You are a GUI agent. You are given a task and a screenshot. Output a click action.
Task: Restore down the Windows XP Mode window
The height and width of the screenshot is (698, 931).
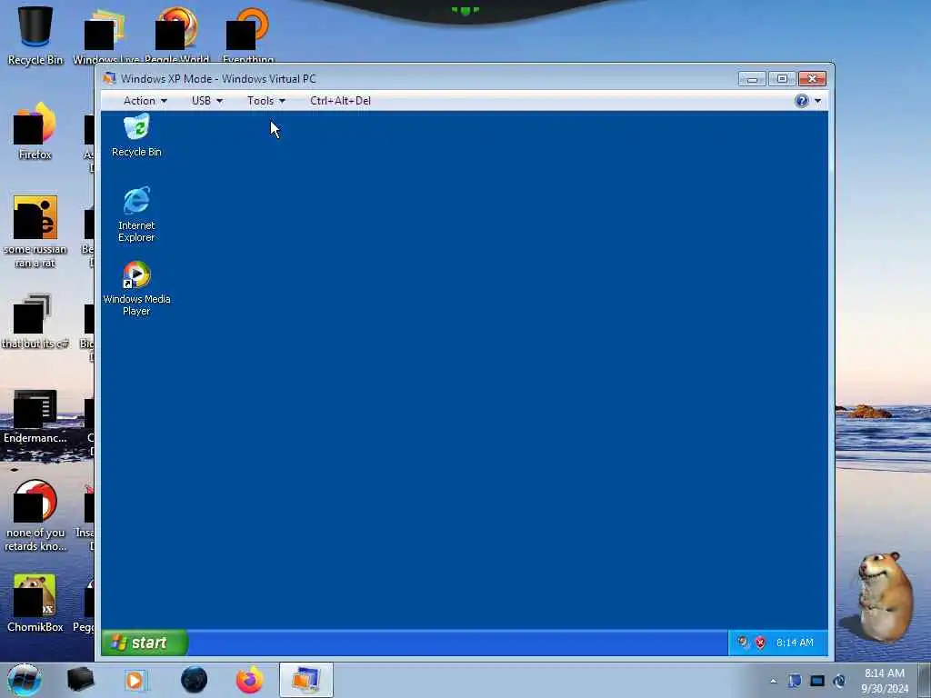(x=782, y=79)
